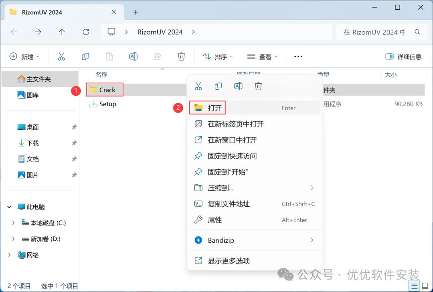433x292 pixels.
Task: Go back with the left arrow
Action: pos(14,32)
